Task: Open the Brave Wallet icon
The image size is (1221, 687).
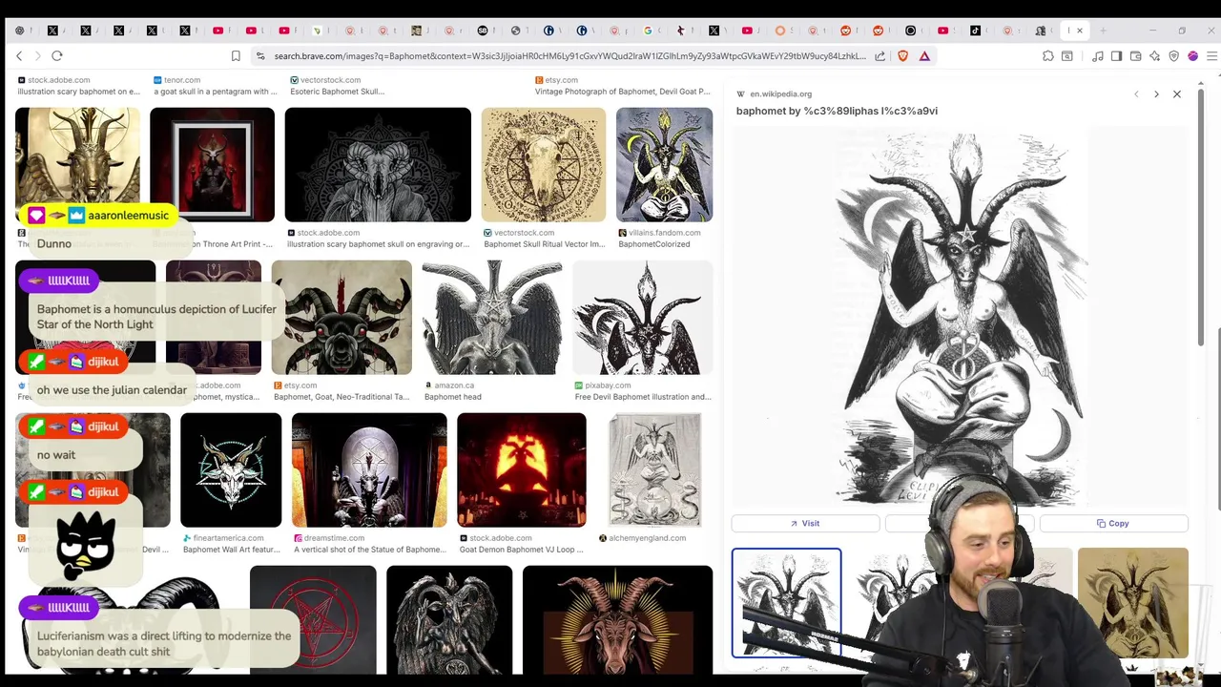Action: coord(1136,56)
